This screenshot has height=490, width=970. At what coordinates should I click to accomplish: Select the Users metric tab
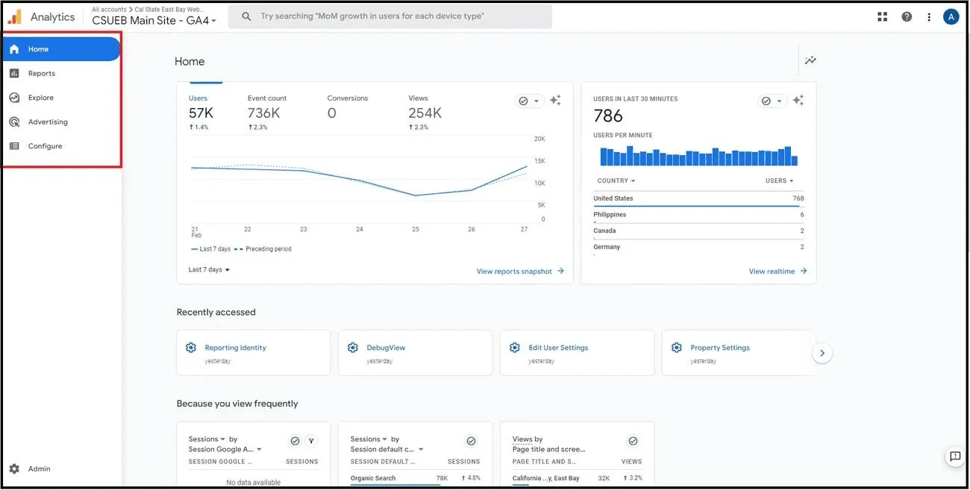pyautogui.click(x=201, y=113)
